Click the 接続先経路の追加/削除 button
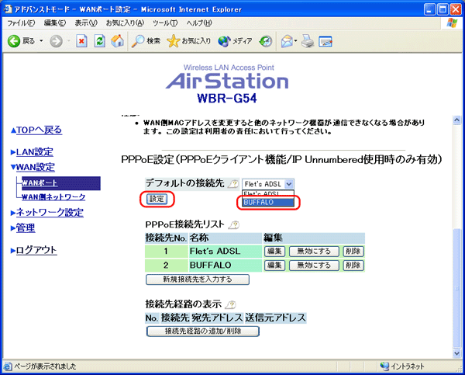Image resolution: width=465 pixels, height=375 pixels. point(203,331)
